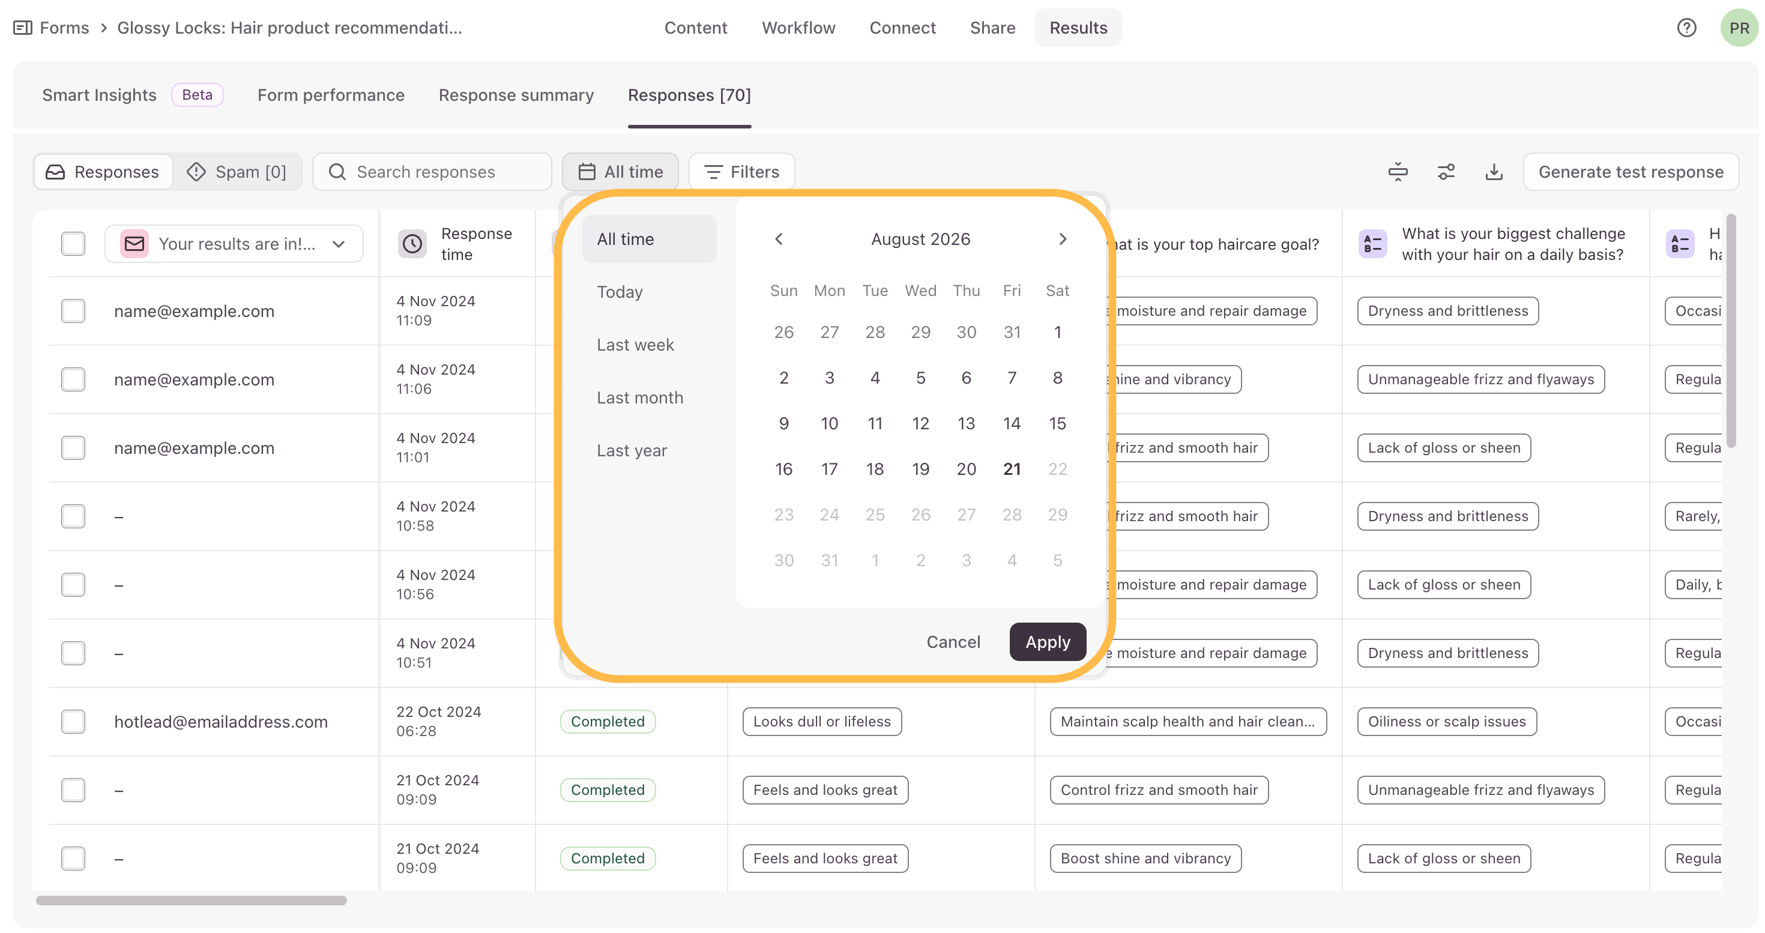Click the envelope icon in email column header
Image resolution: width=1765 pixels, height=933 pixels.
[134, 244]
